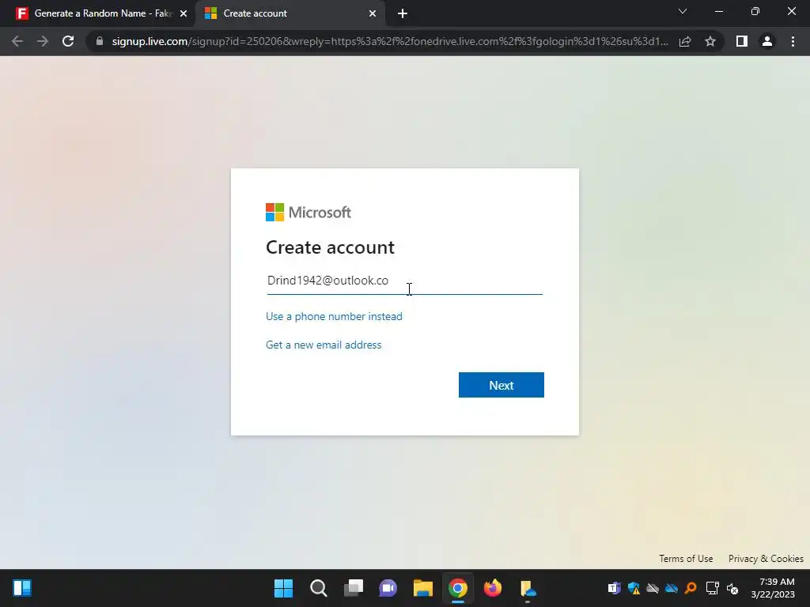
Task: Open the Windows Start menu
Action: pyautogui.click(x=283, y=588)
